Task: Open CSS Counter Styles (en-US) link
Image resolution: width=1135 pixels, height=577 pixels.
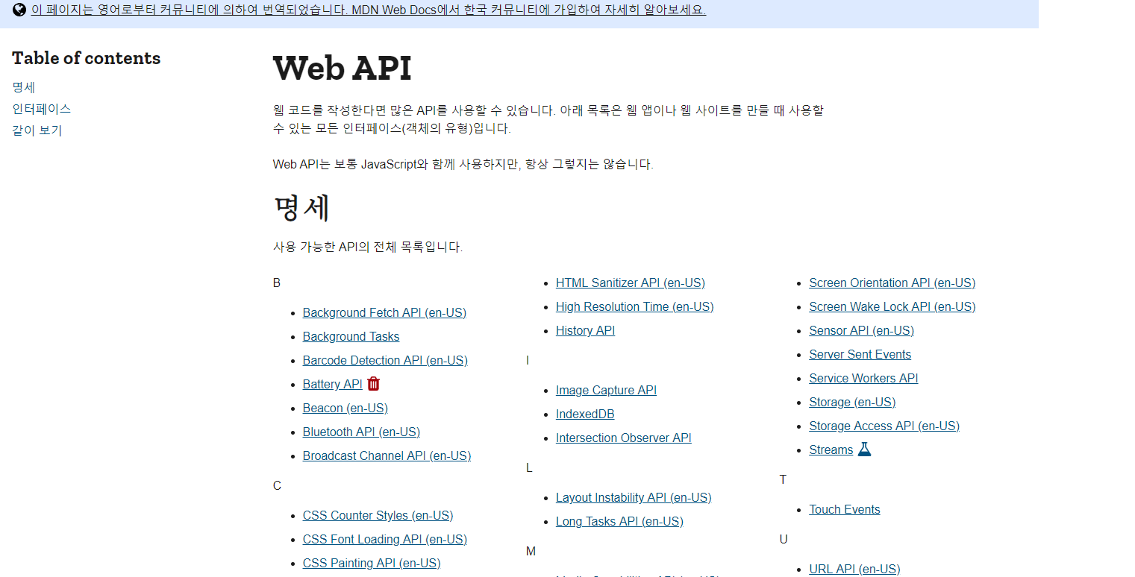Action: click(378, 515)
